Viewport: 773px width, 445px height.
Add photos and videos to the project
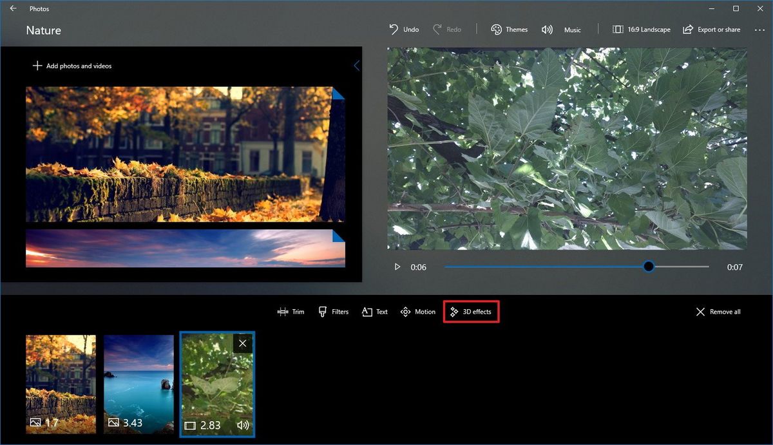(x=72, y=65)
